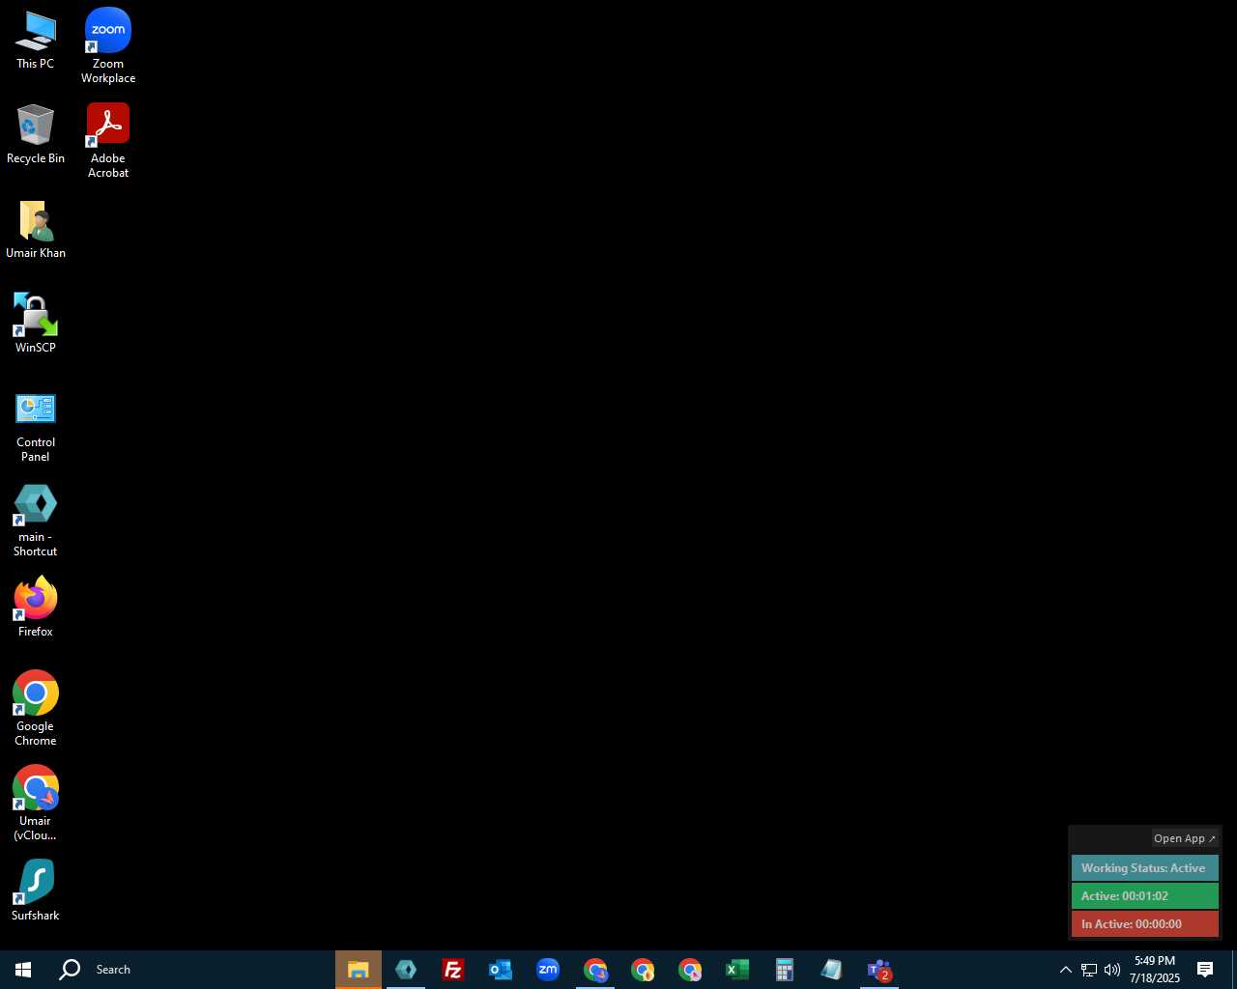Open the clock showing 5:49 PM
This screenshot has width=1237, height=989.
[x=1155, y=970]
